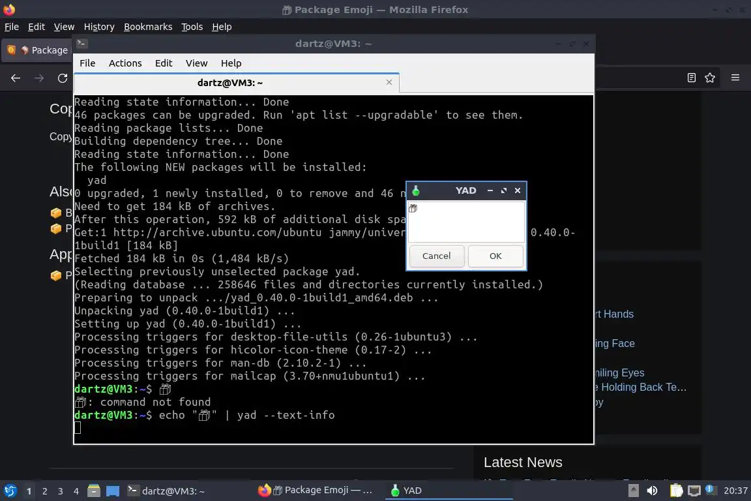Open Firefox Tools menu
The width and height of the screenshot is (751, 501).
pos(192,27)
